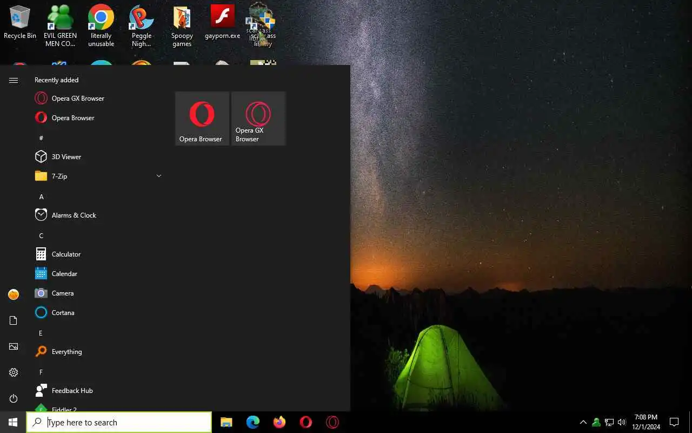Open Documents from Start sidebar

click(x=14, y=320)
